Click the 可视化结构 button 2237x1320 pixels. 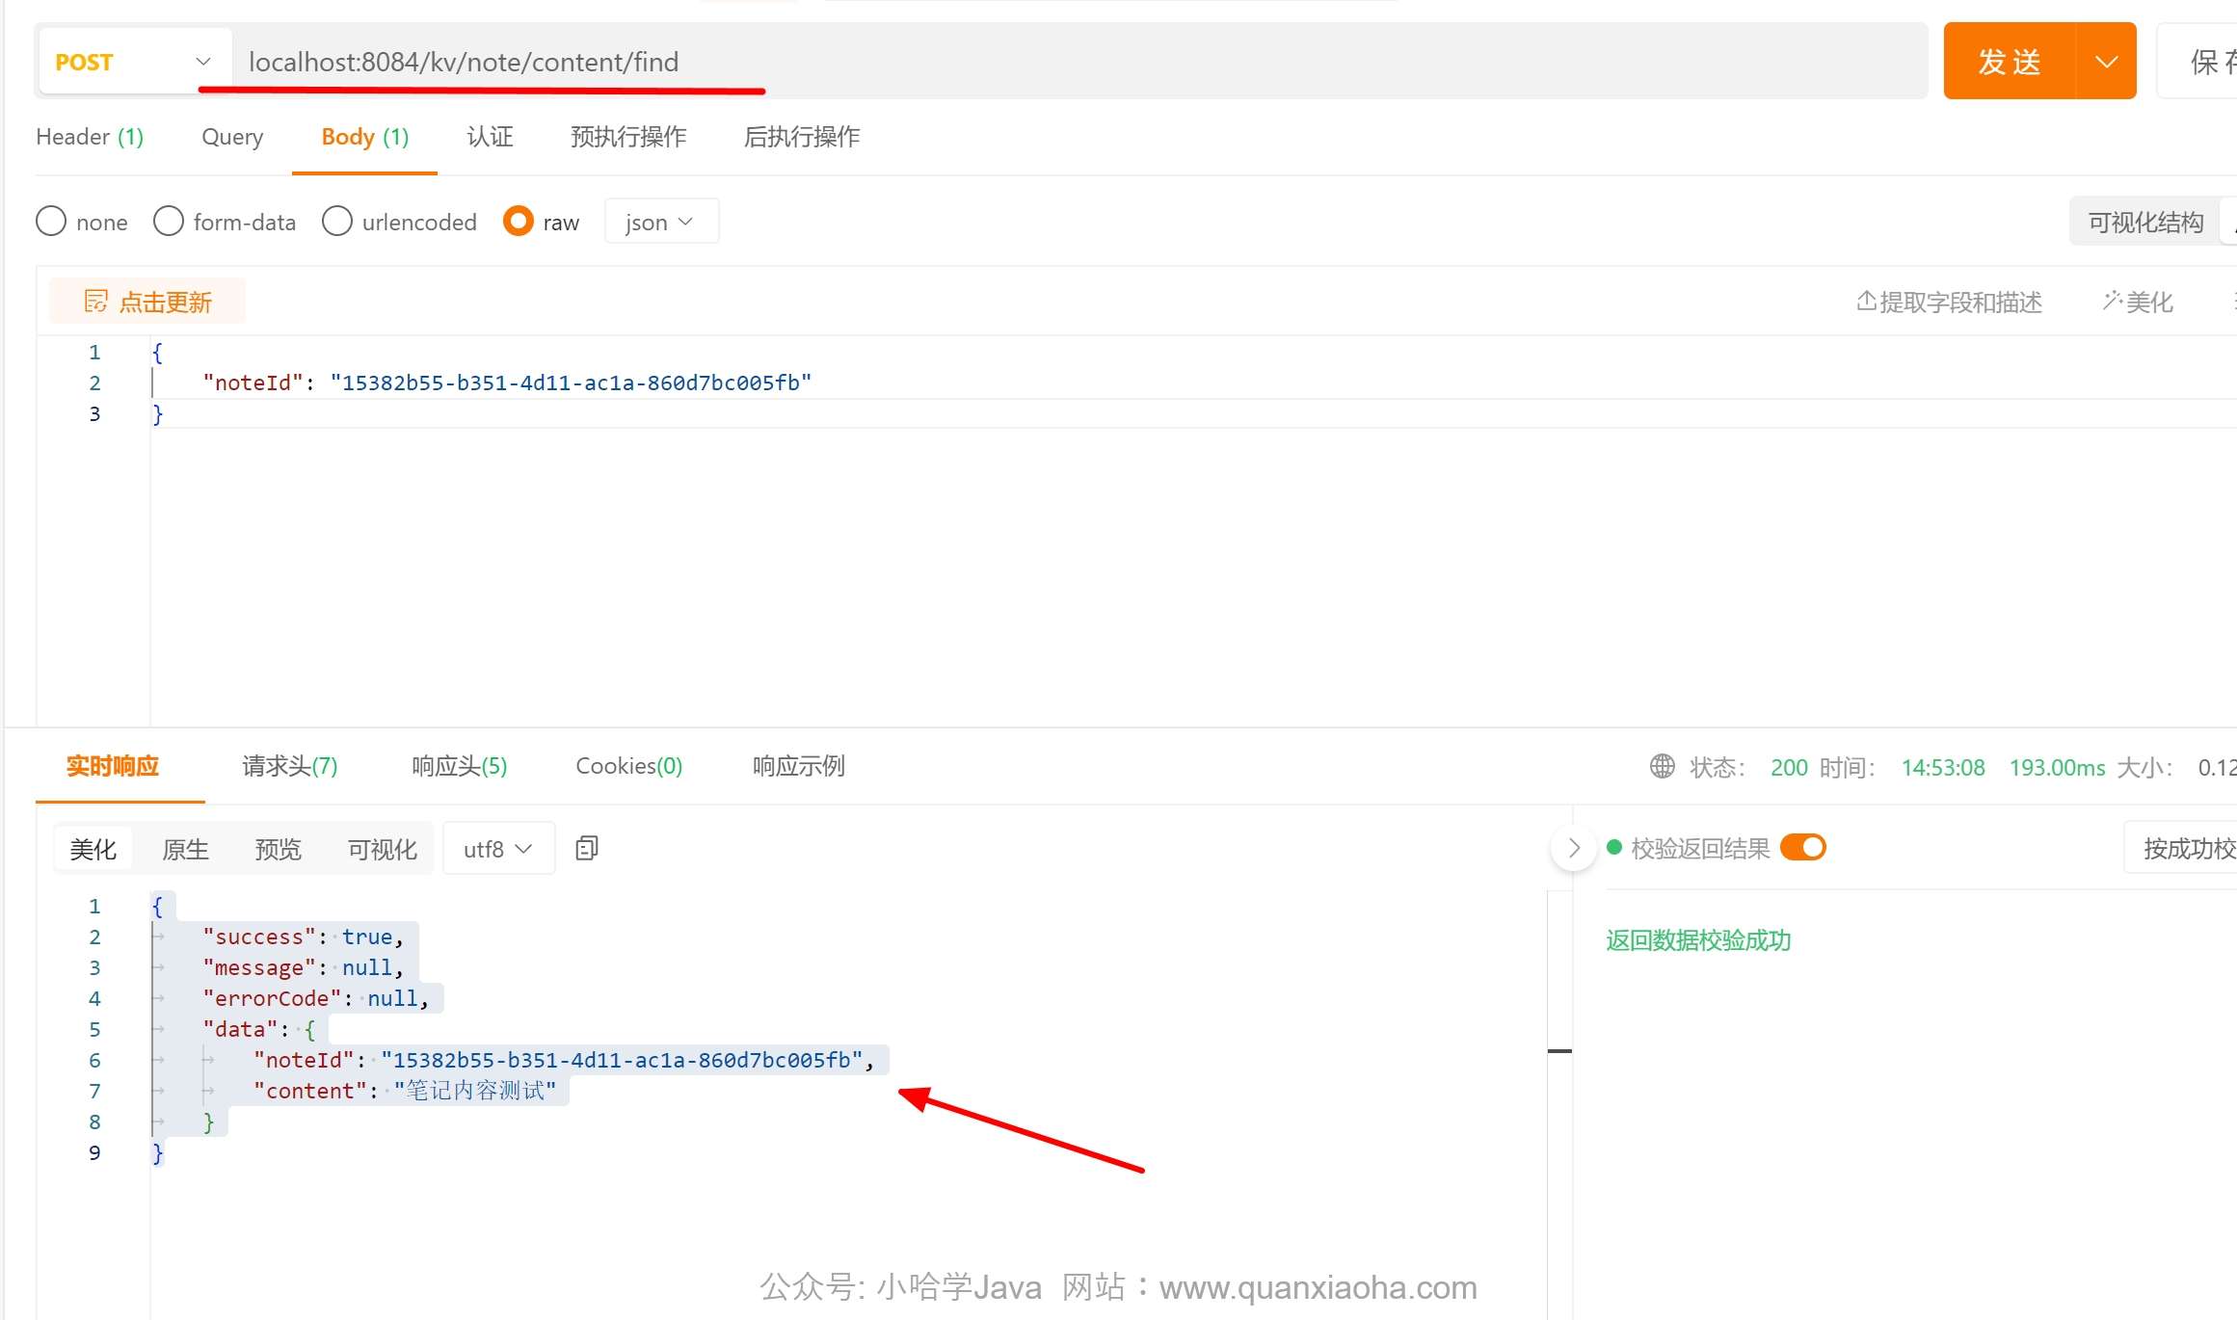2144,223
